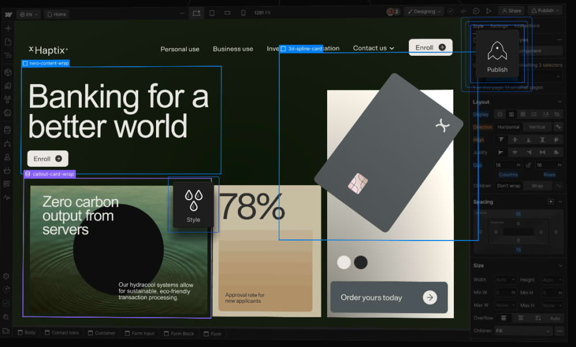Open the comments bubble icon
This screenshot has width=576, height=347.
click(x=476, y=11)
